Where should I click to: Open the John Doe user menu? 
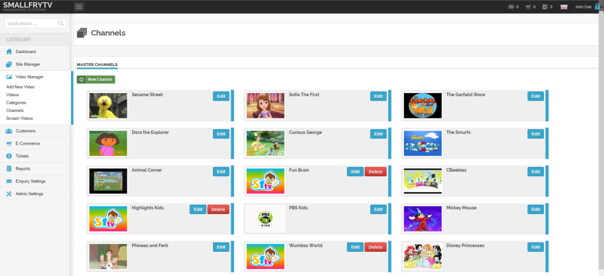pyautogui.click(x=583, y=7)
